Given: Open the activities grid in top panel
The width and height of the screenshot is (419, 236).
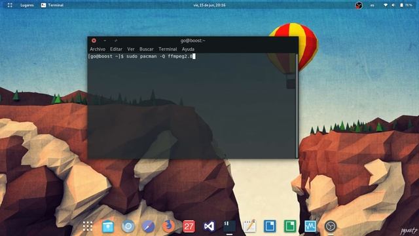Looking at the screenshot, I should (10, 5).
